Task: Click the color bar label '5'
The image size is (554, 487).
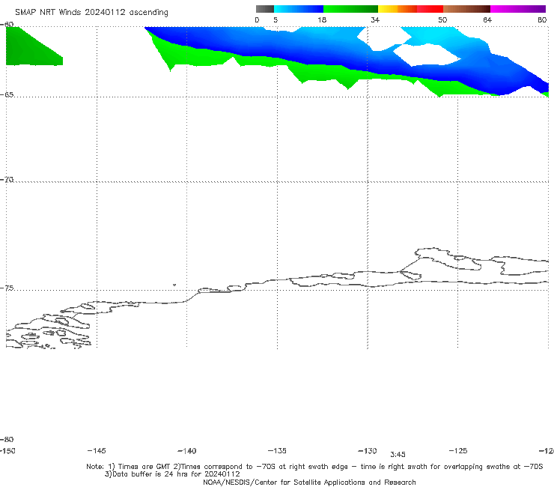Action: coord(276,19)
